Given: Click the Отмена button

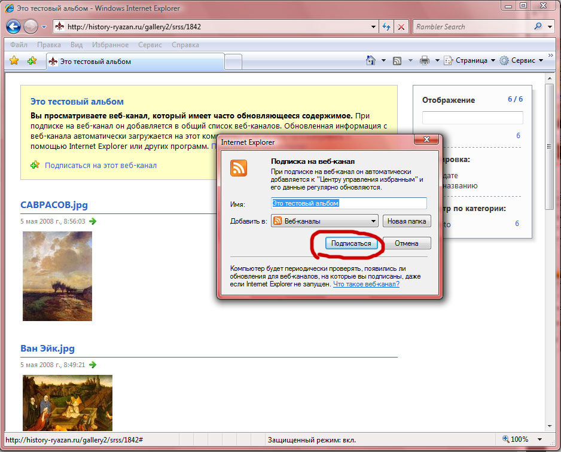Looking at the screenshot, I should 407,243.
